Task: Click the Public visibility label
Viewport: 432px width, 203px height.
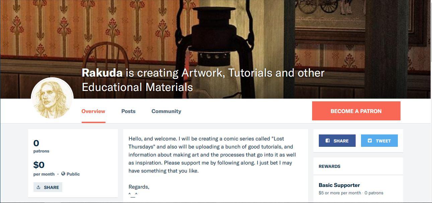Action: pyautogui.click(x=73, y=174)
